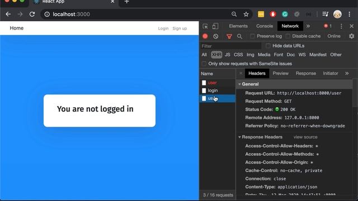Filter requests by JS type
Screen dimensions: 358x201
[x=228, y=55]
